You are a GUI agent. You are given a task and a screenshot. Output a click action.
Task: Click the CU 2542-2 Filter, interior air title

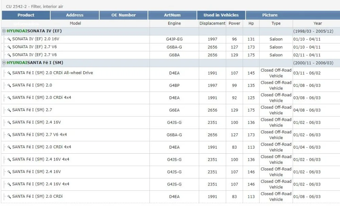point(34,6)
